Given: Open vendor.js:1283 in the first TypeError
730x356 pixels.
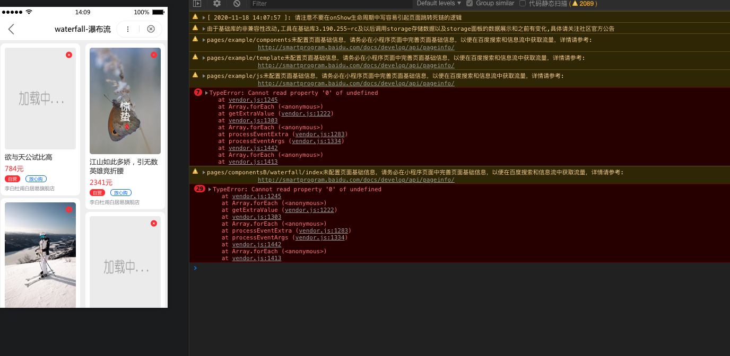Looking at the screenshot, I should tap(319, 134).
